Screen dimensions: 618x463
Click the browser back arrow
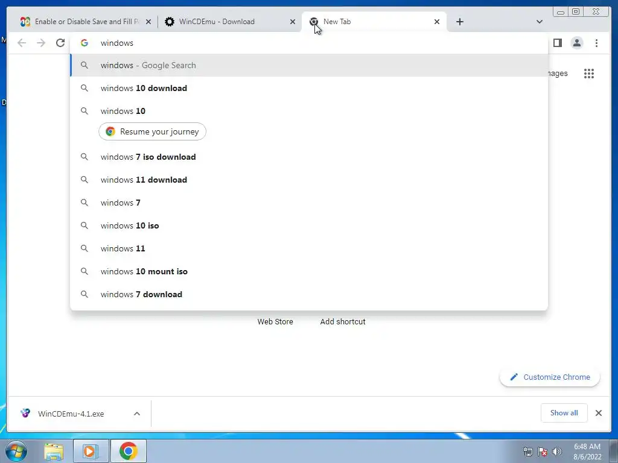point(22,43)
